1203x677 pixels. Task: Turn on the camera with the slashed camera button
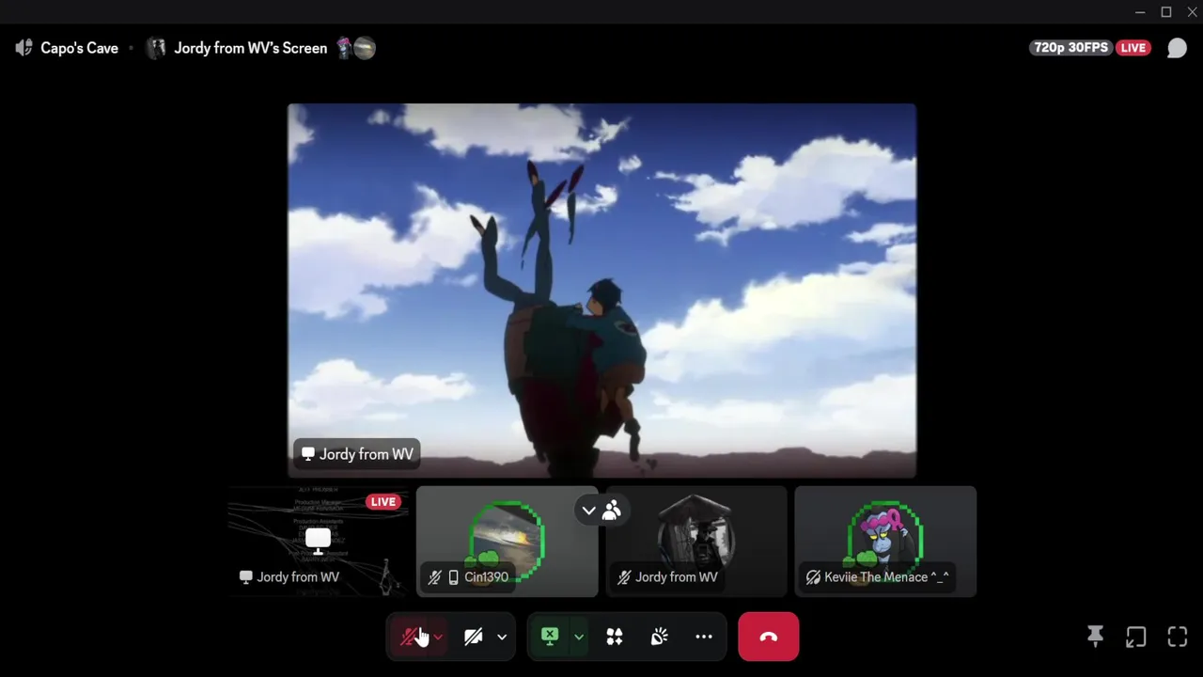[x=474, y=637]
